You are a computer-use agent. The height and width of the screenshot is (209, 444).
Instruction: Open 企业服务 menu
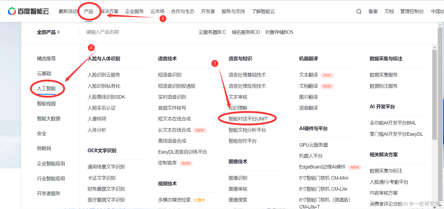coord(134,11)
